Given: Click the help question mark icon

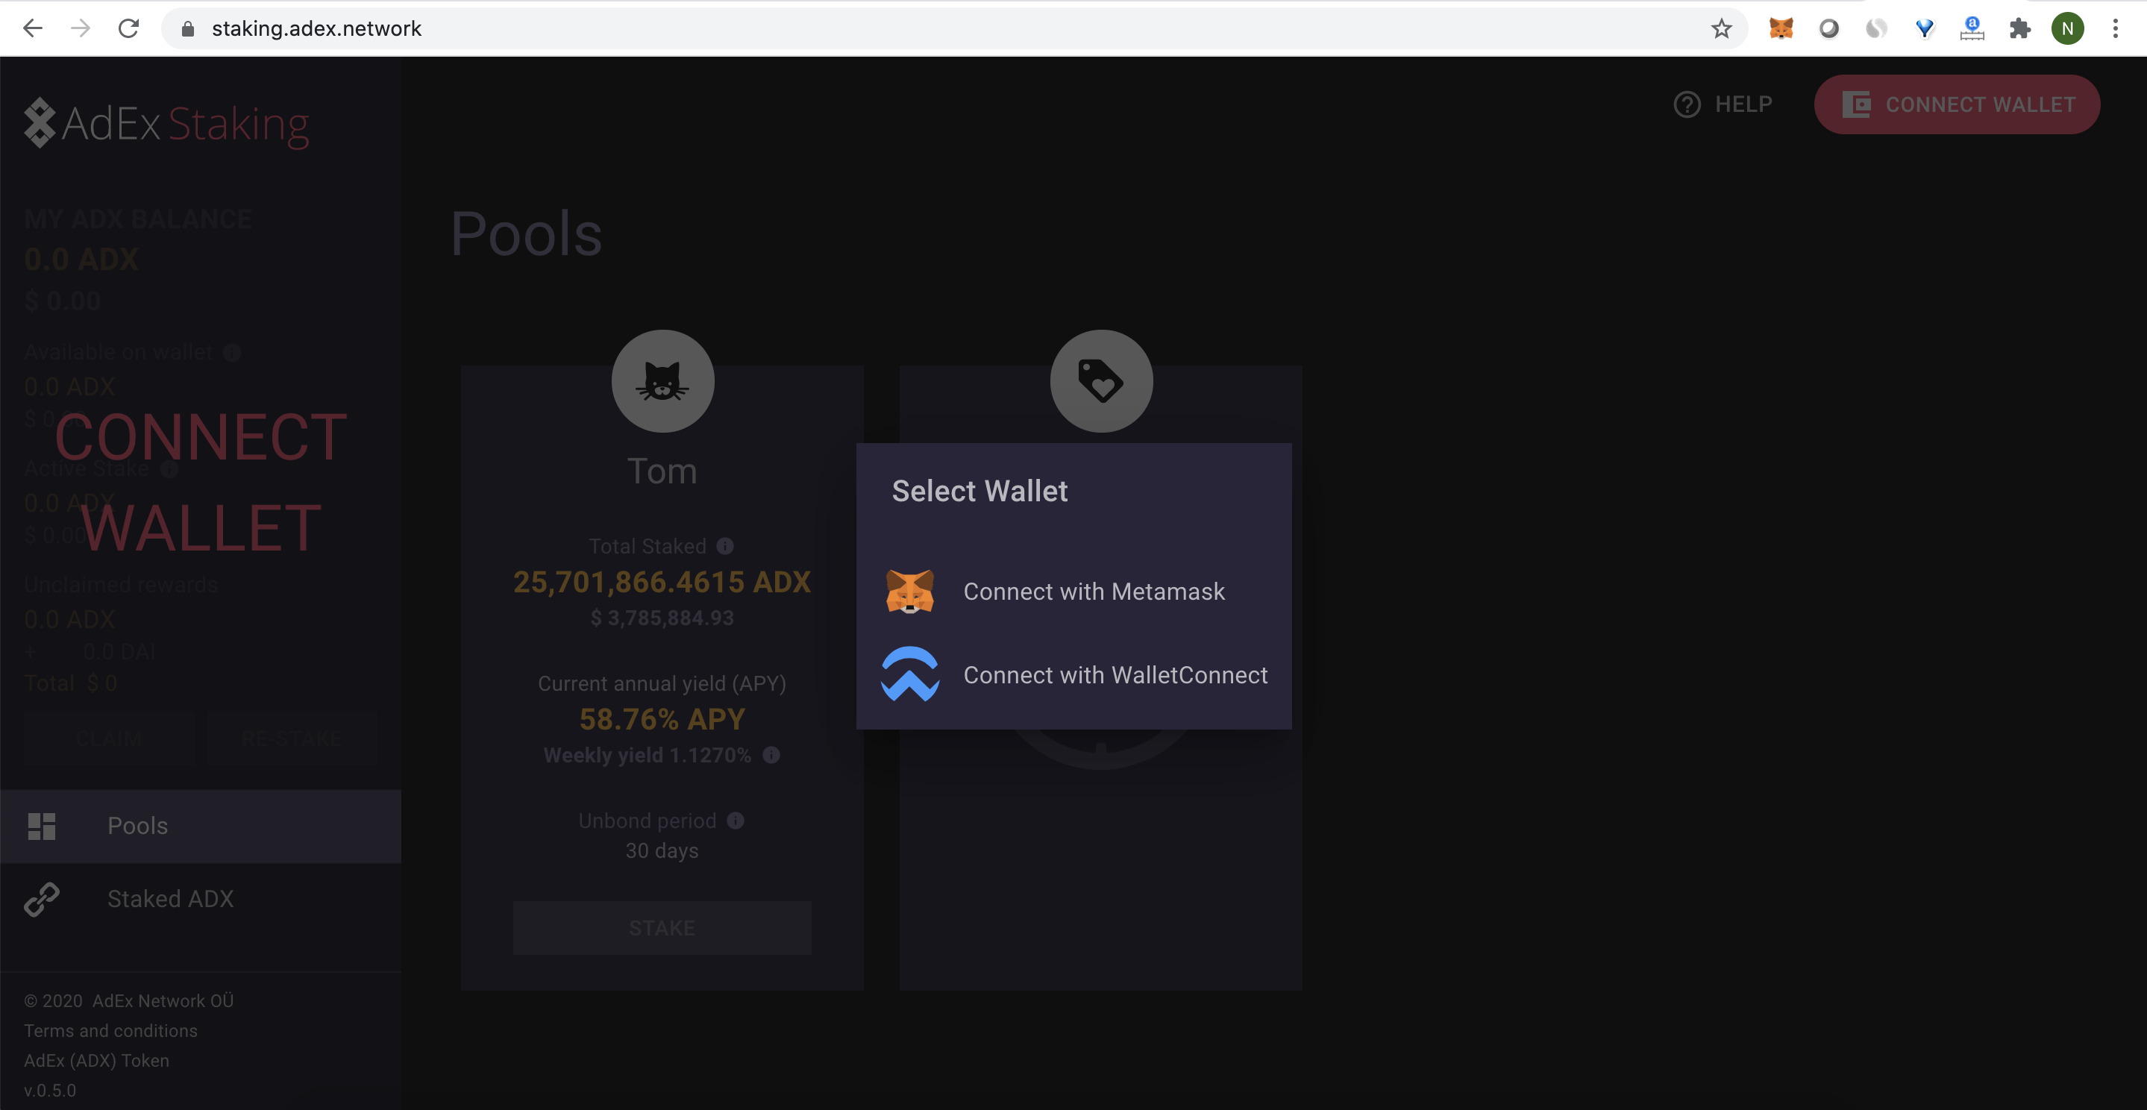Looking at the screenshot, I should [x=1687, y=104].
